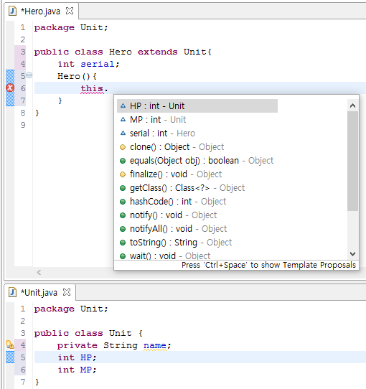This screenshot has width=366, height=389.
Task: Close the Unit.java editor tab
Action: [x=67, y=292]
